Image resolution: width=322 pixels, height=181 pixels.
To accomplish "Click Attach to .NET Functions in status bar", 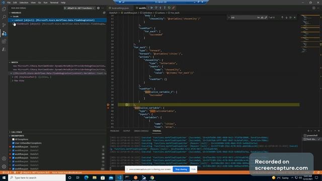I will click(x=35, y=172).
